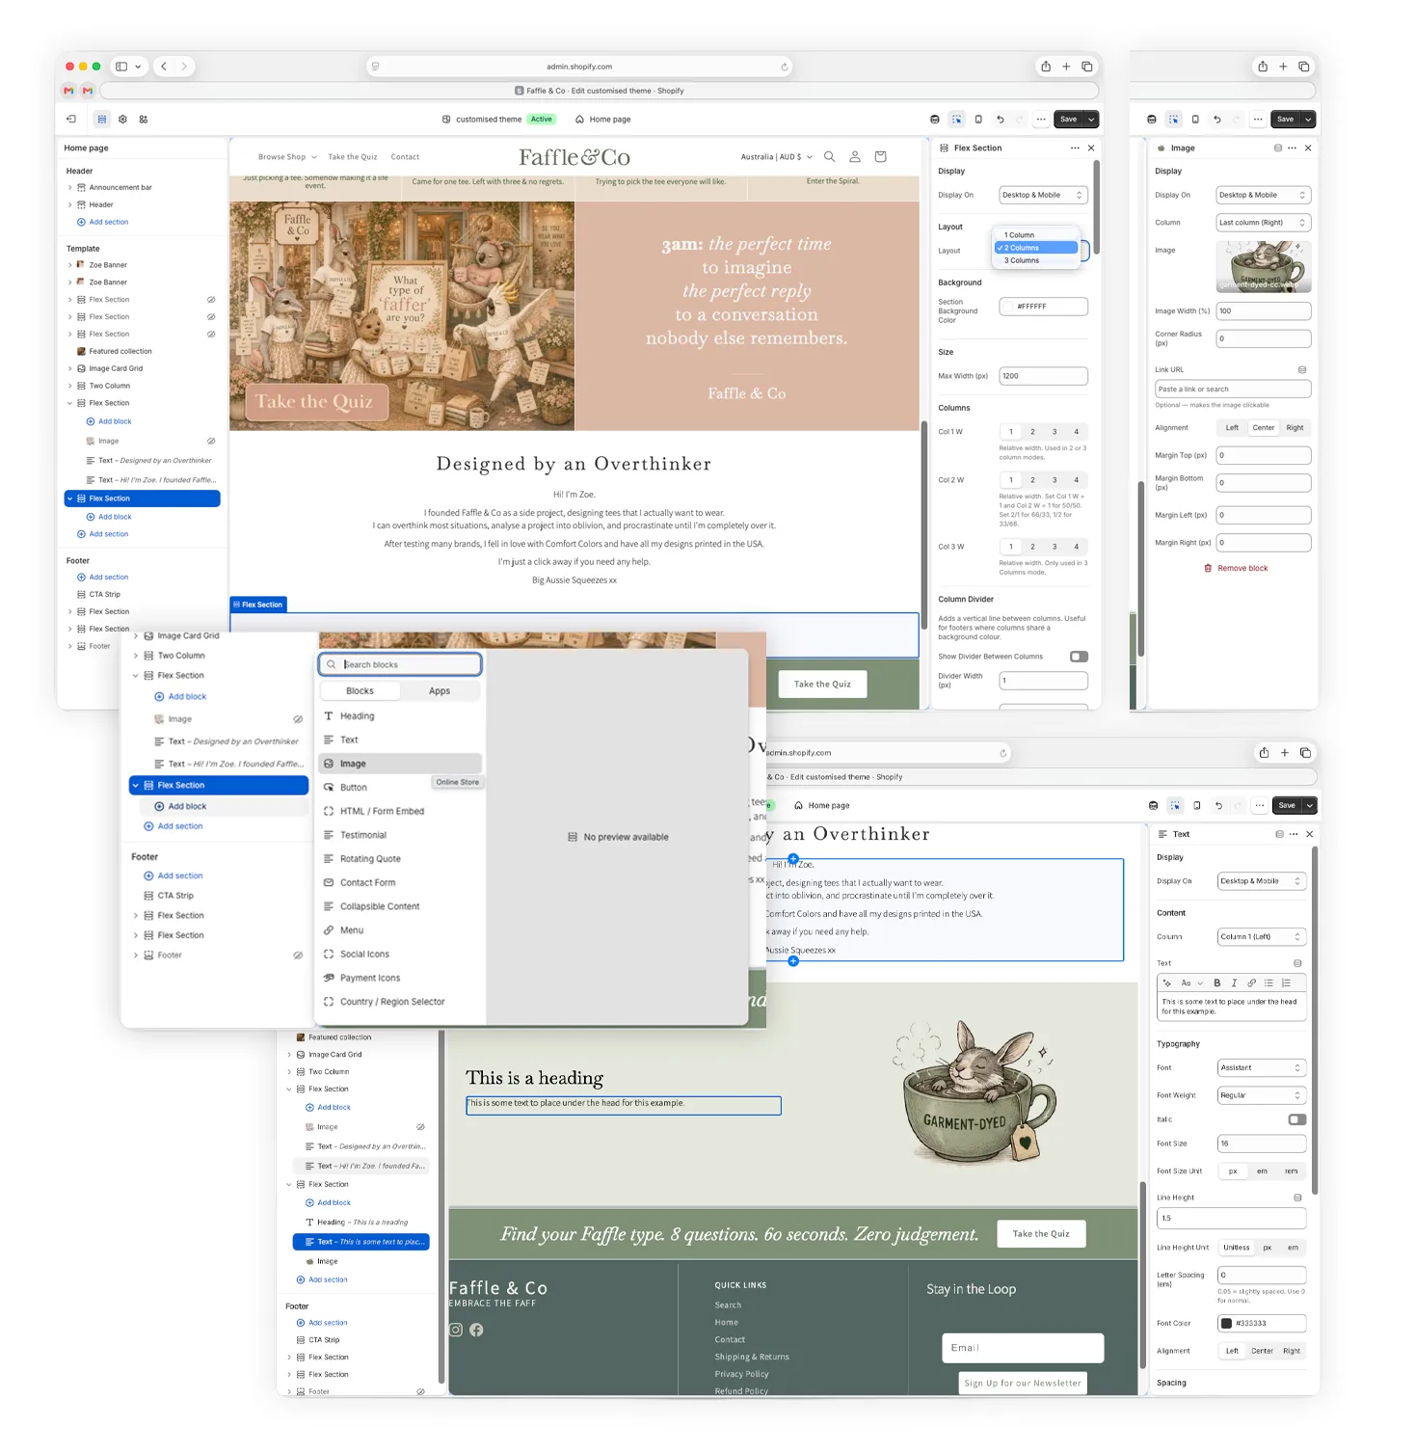
Task: Toggle the Safari sidebar button
Action: click(x=121, y=67)
